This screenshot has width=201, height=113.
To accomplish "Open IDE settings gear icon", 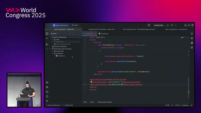I will (193, 25).
